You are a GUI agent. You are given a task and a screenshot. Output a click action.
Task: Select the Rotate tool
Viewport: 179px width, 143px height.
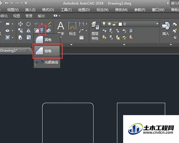click(28, 24)
